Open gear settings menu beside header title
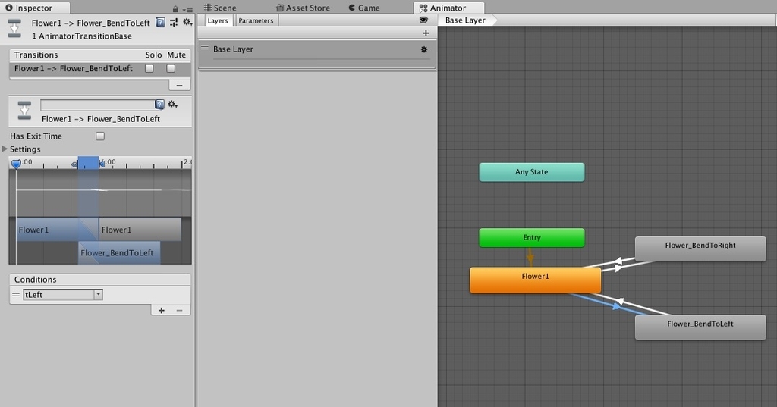 [187, 22]
